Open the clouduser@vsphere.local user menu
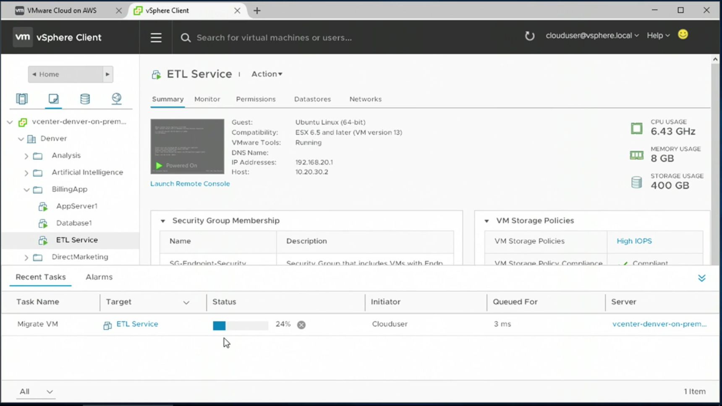 coord(592,36)
